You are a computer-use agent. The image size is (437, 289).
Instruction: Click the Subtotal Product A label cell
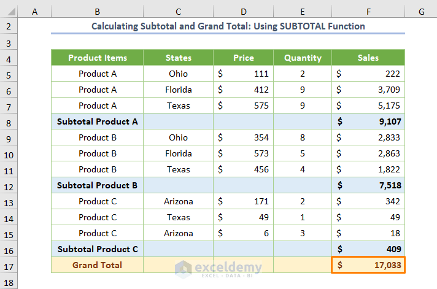(x=97, y=121)
